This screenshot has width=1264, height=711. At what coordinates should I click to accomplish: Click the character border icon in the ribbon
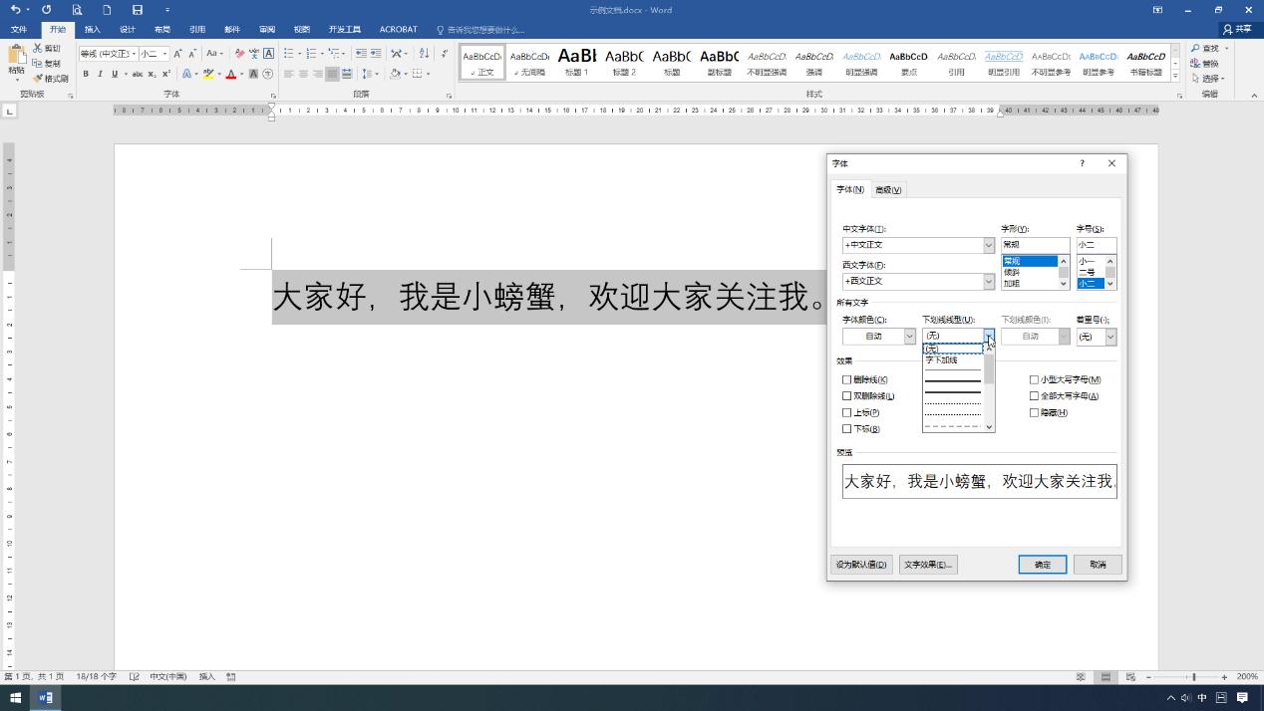268,54
